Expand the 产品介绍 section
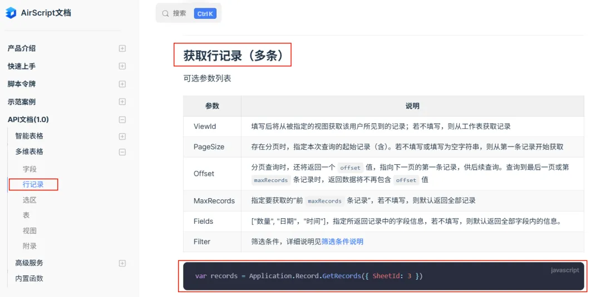 tap(122, 48)
